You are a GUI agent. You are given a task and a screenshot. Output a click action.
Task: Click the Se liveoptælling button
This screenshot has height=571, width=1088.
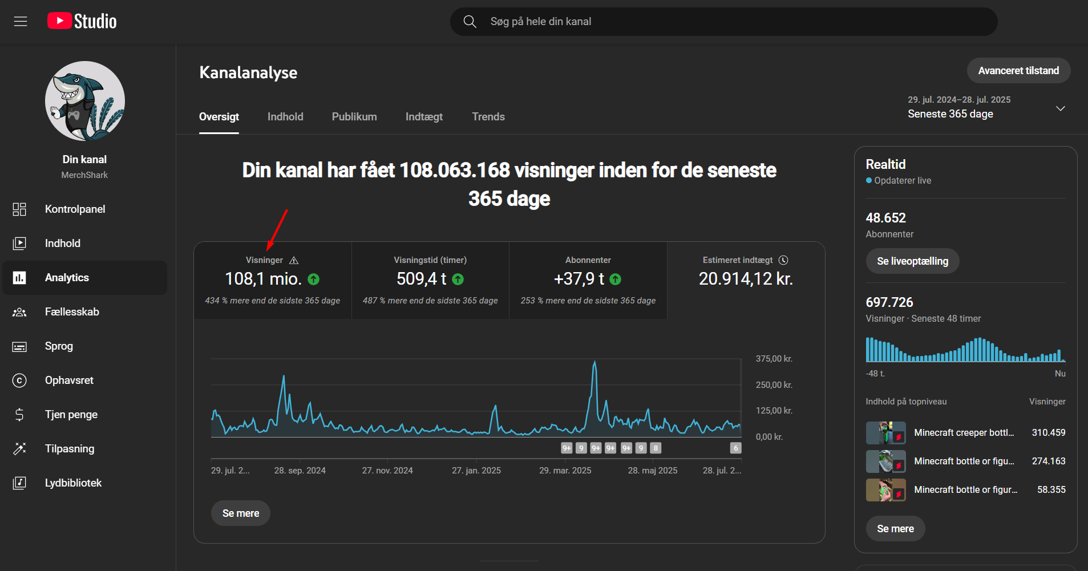pyautogui.click(x=912, y=261)
